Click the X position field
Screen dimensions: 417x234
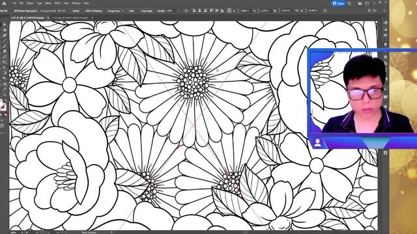[245, 11]
